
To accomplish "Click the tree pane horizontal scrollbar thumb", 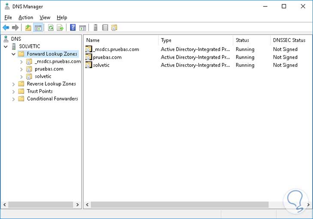I will [x=41, y=204].
